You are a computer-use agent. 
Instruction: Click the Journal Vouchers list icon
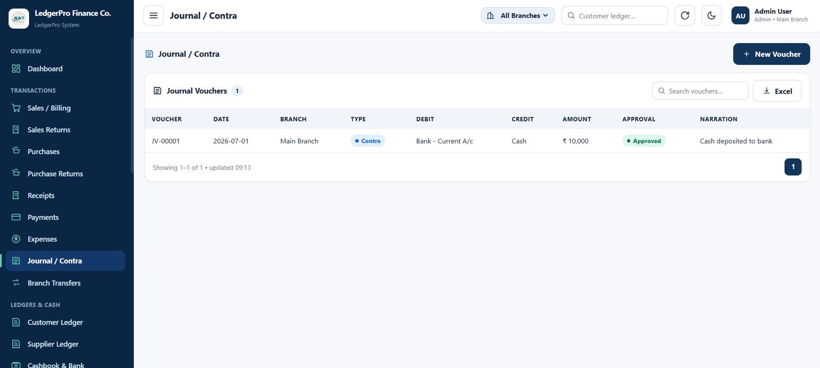157,91
